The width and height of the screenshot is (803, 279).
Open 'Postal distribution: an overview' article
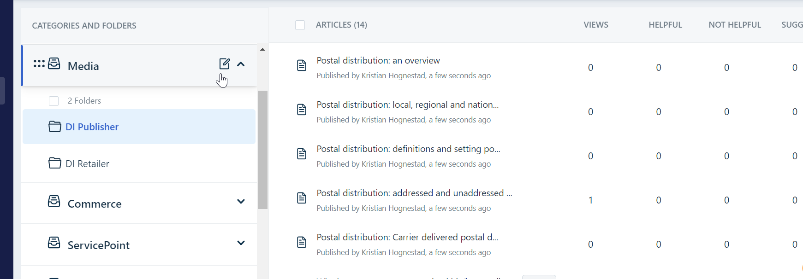tap(378, 60)
